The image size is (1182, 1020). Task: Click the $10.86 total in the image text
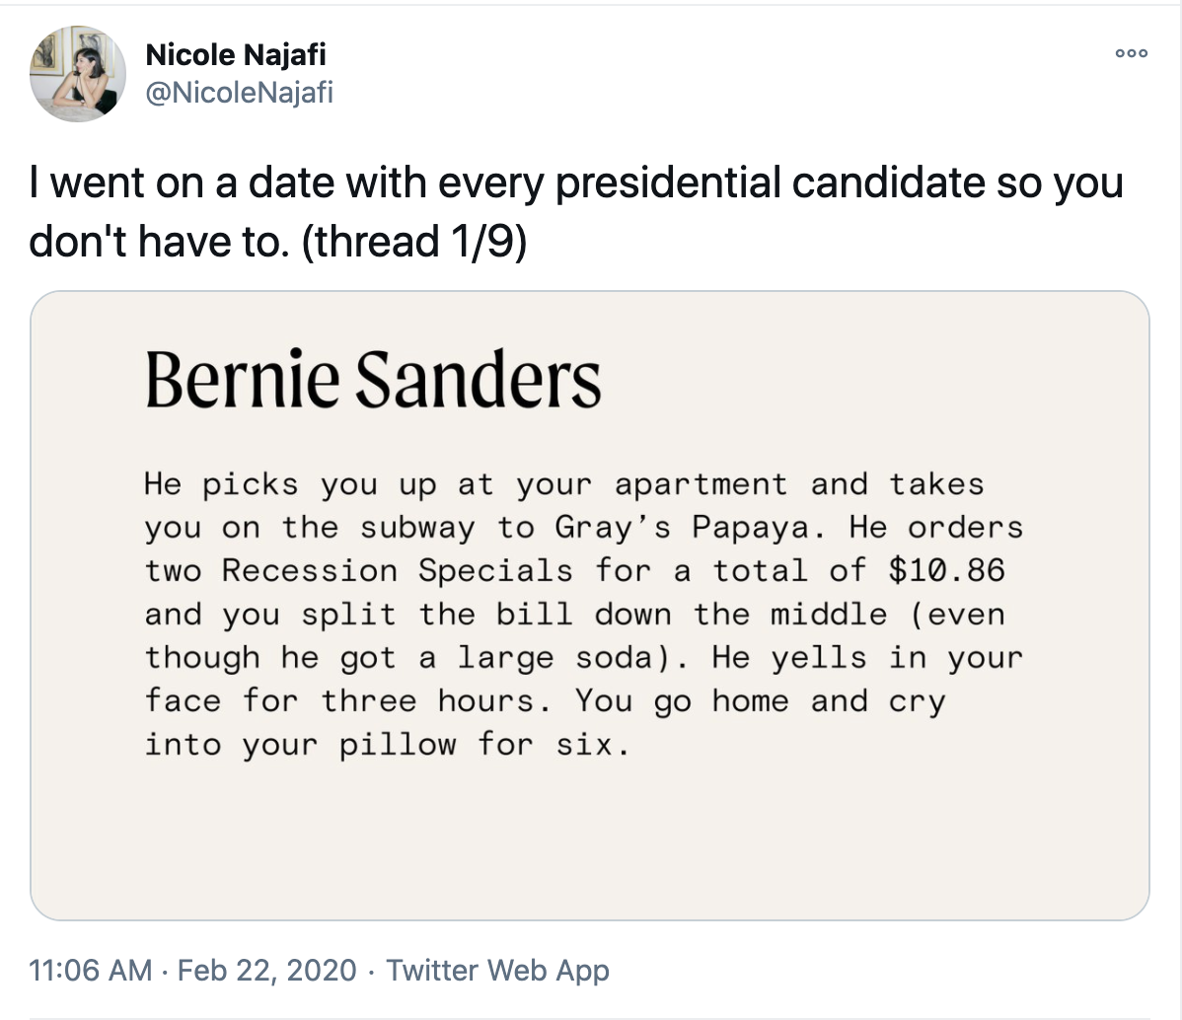(x=946, y=571)
